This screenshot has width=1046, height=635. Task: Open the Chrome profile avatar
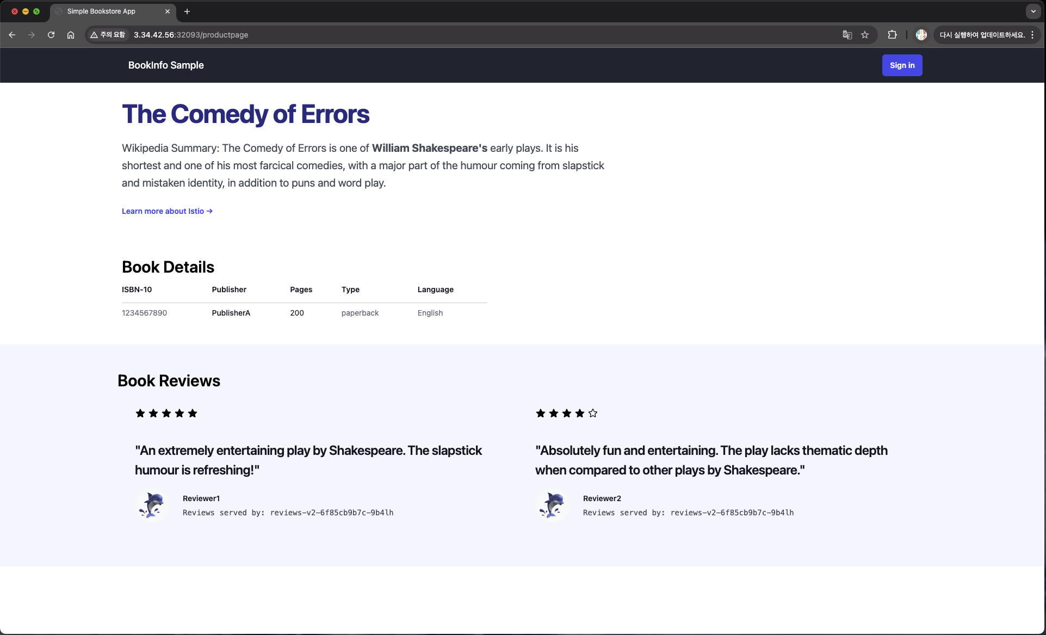coord(921,35)
